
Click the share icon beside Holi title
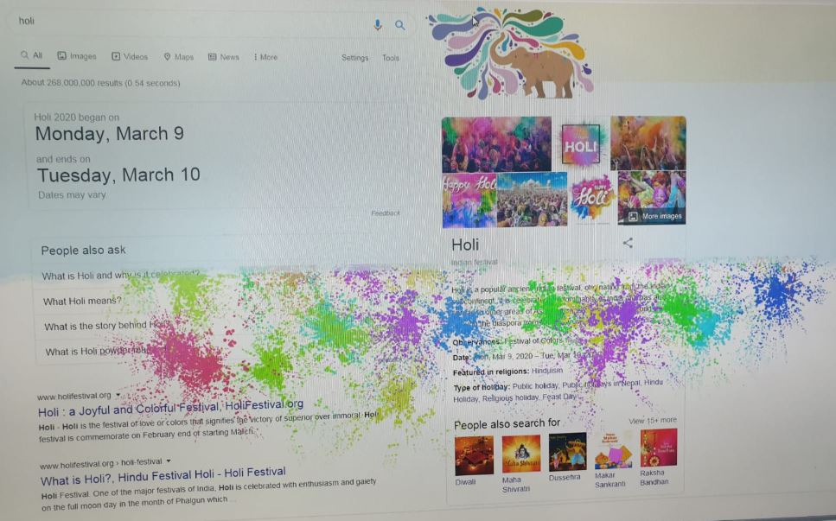pos(628,243)
